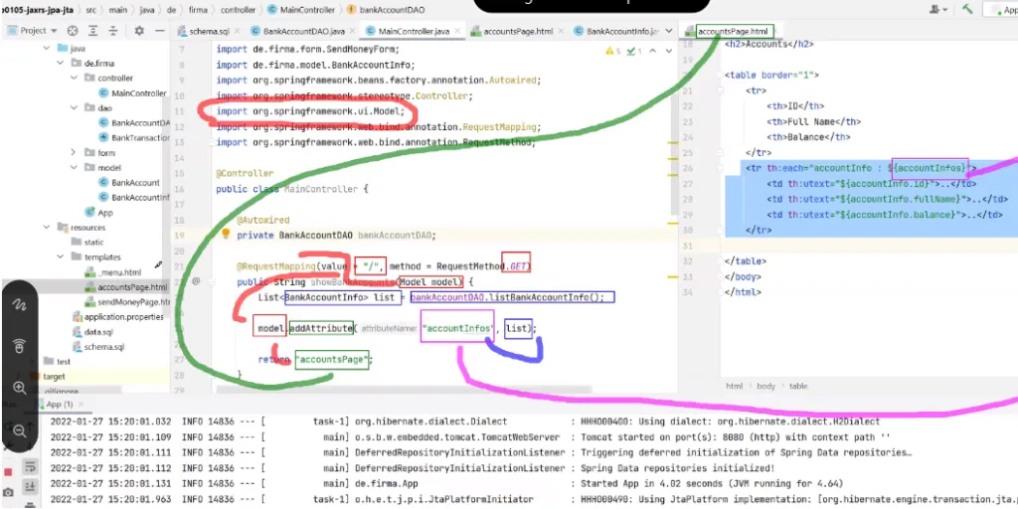
Task: Collapse the controller package
Action: coord(74,78)
